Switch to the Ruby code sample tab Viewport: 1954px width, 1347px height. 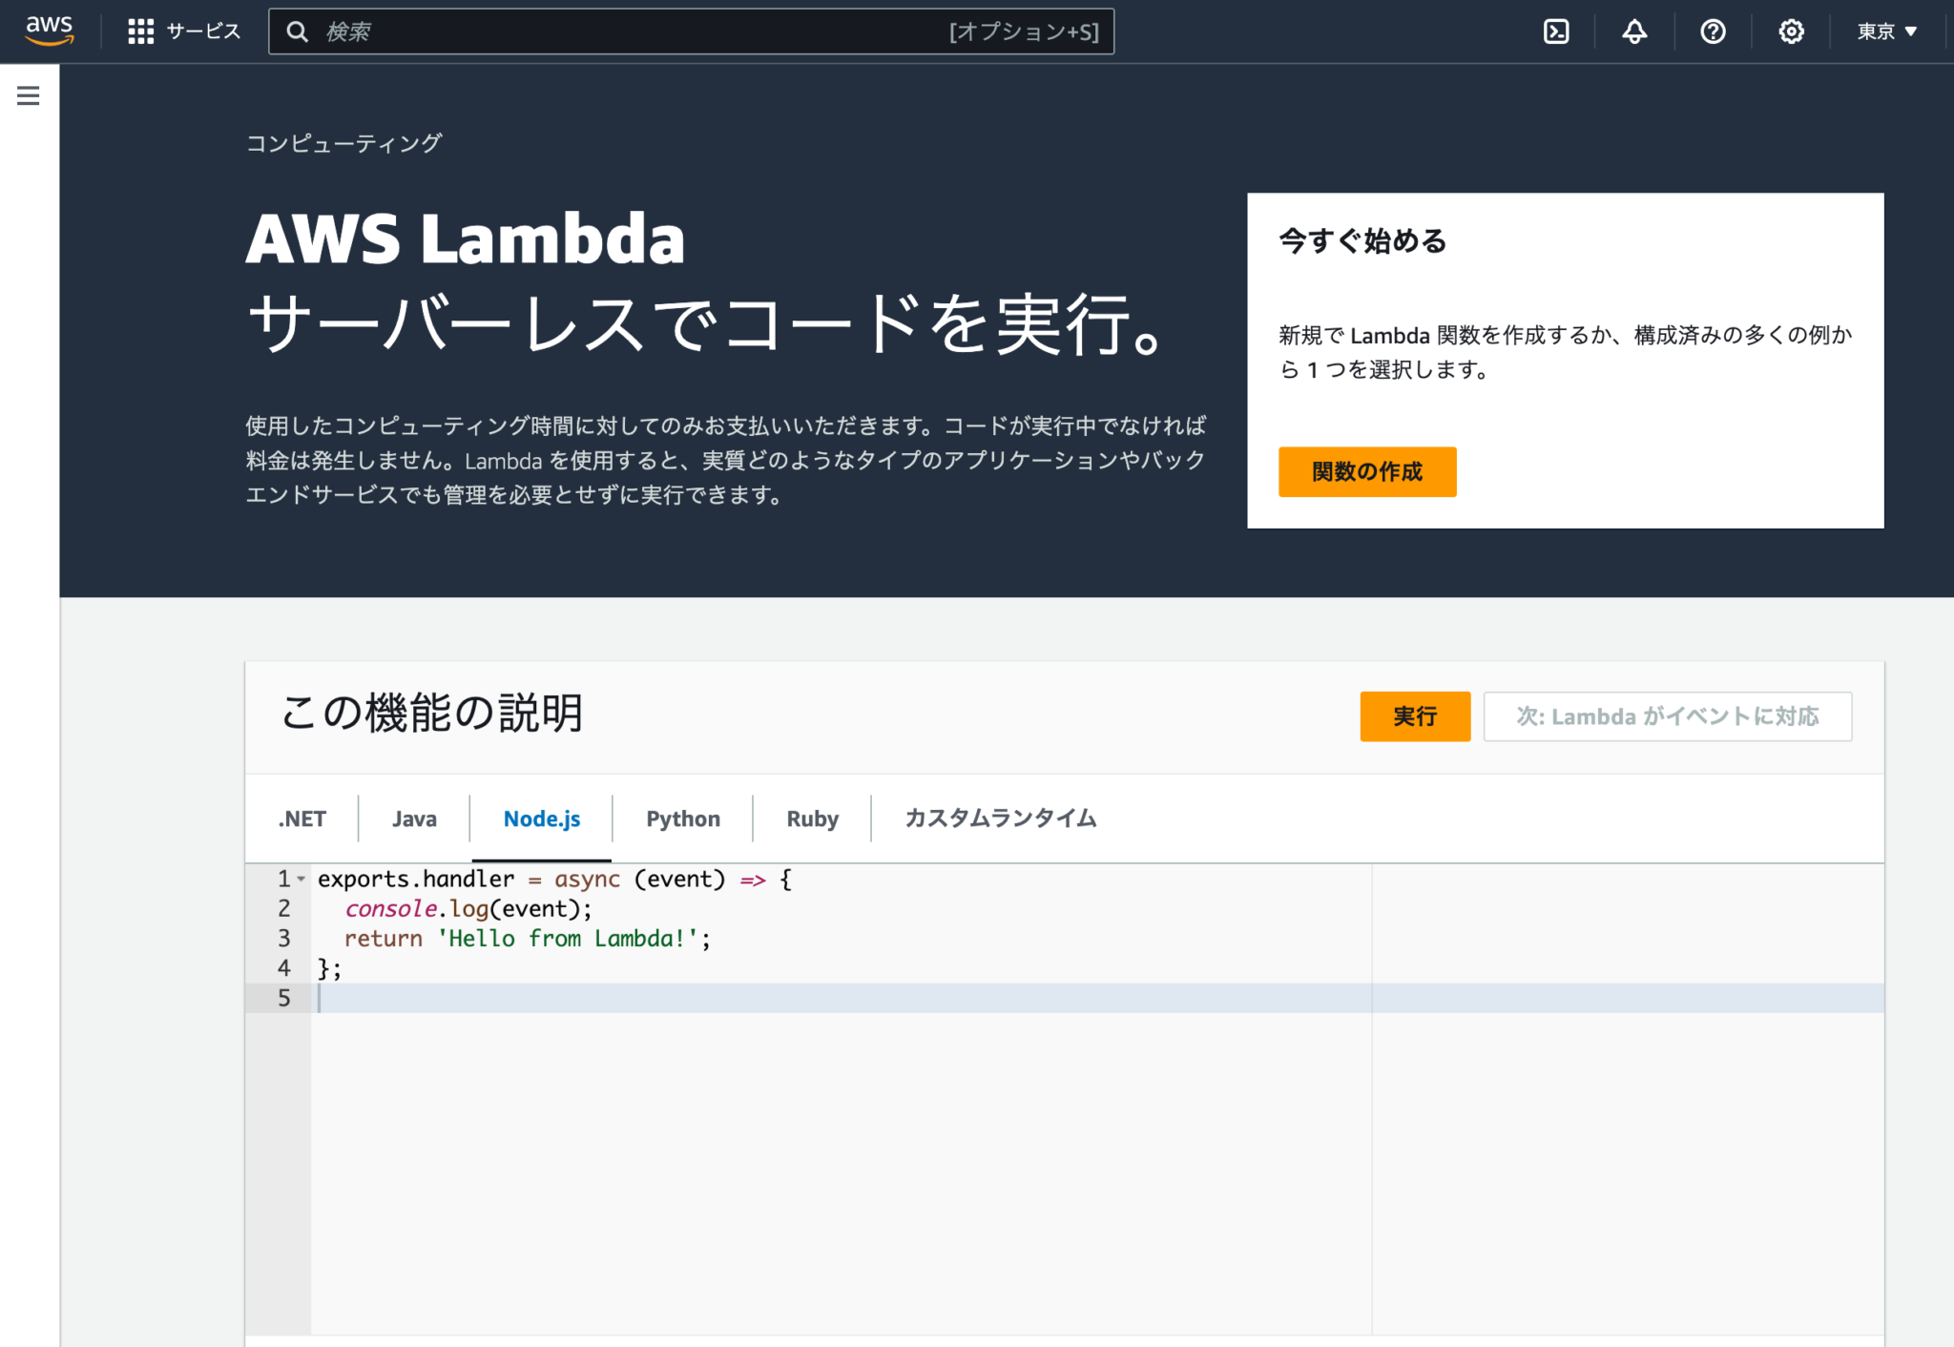[x=811, y=818]
